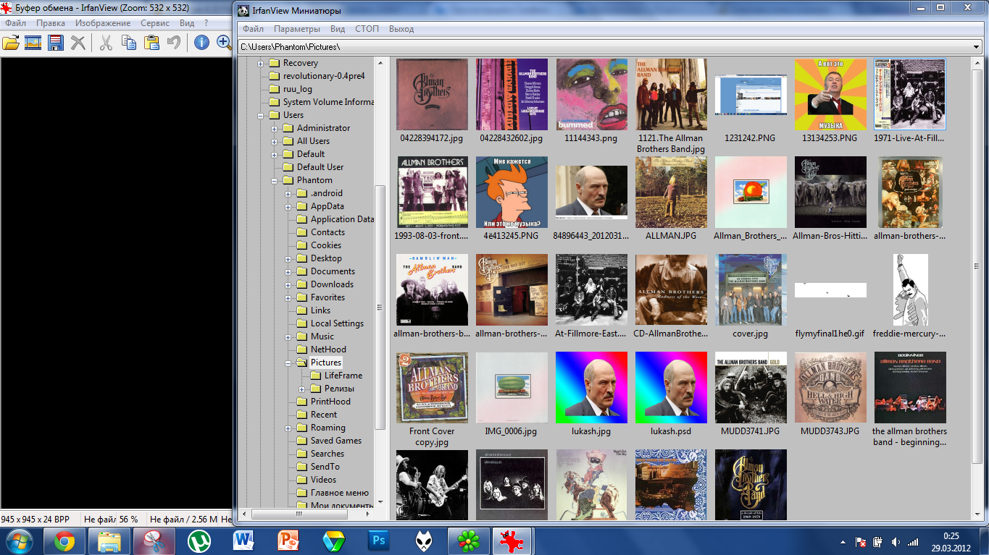
Task: Click the Open file folder icon
Action: (x=11, y=43)
